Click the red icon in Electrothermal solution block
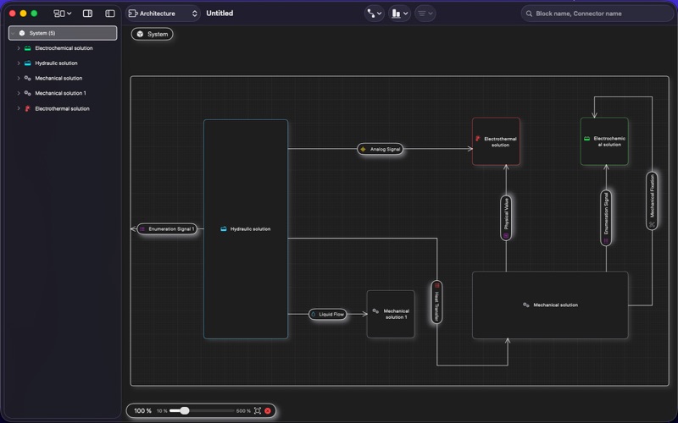Image resolution: width=678 pixels, height=423 pixels. pyautogui.click(x=477, y=139)
